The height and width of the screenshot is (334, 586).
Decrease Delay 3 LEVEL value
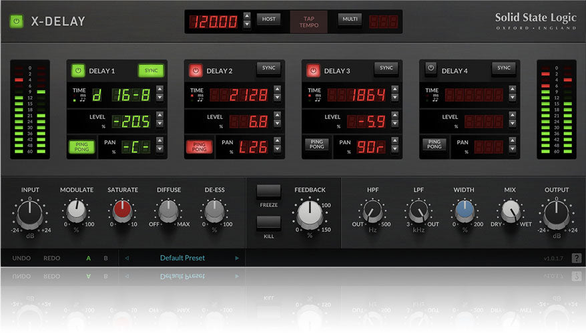click(x=394, y=124)
